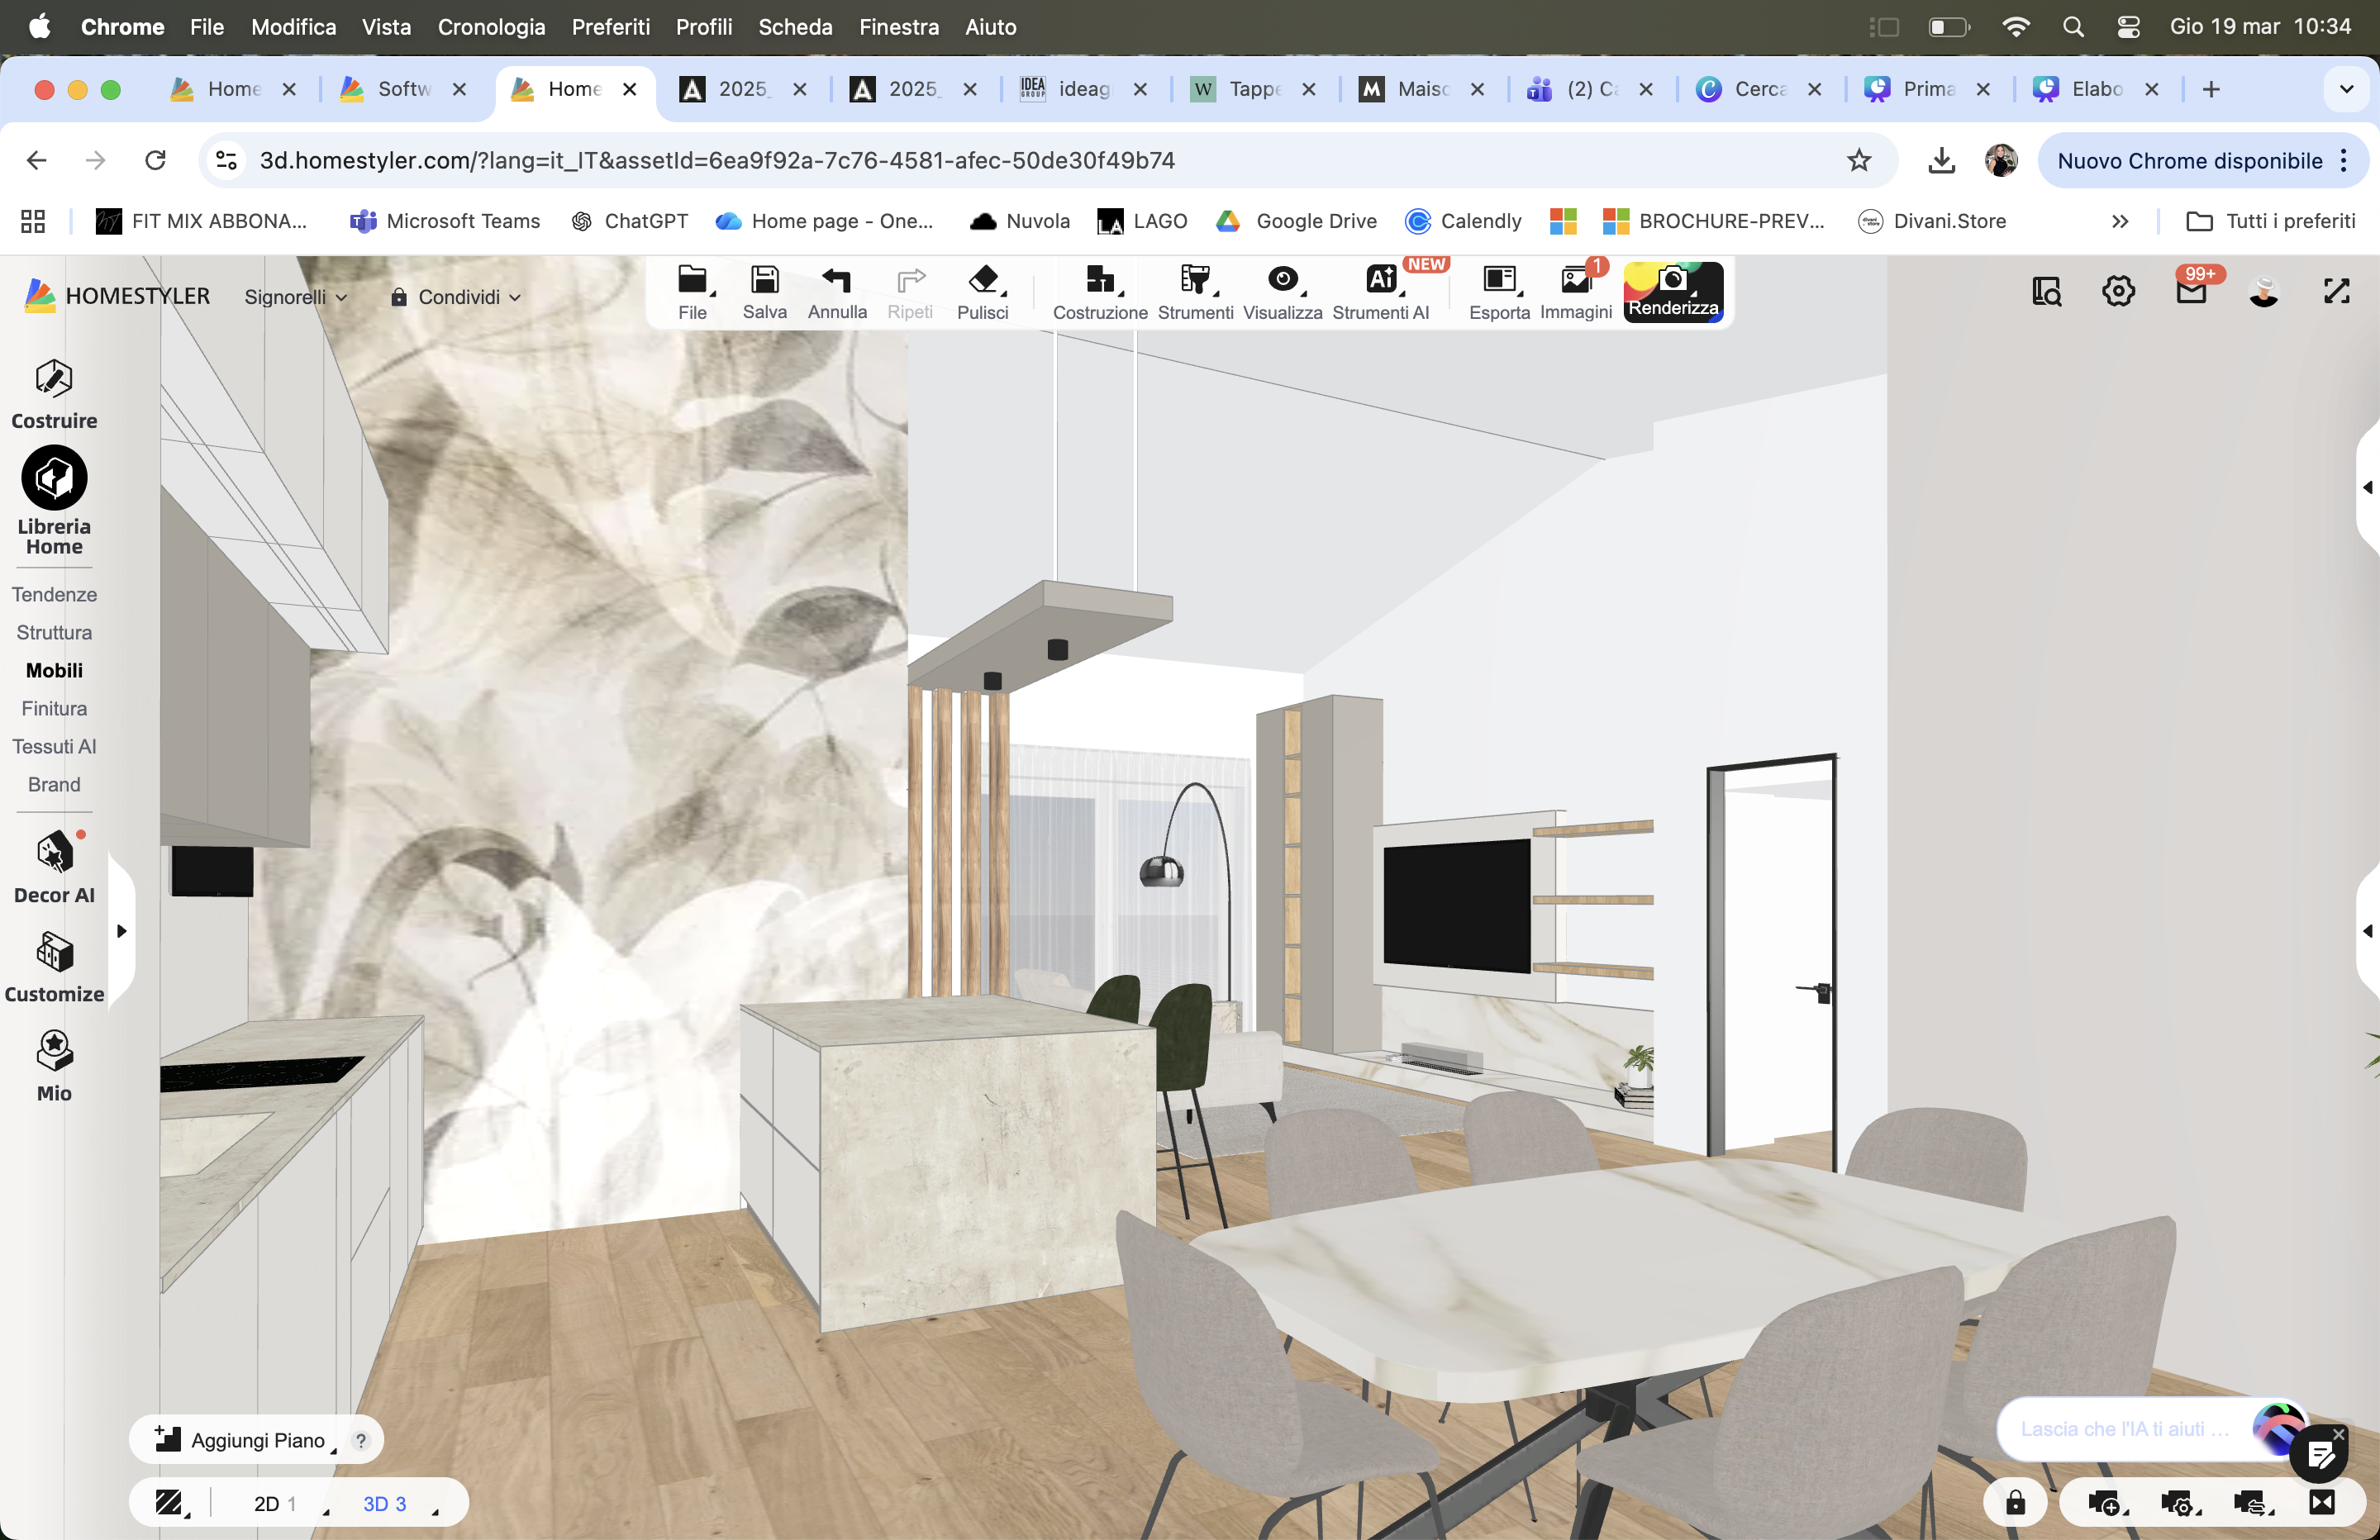Toggle fullscreen expand icon at top right

(2336, 291)
